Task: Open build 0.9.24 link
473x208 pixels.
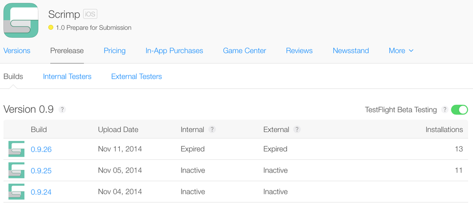Action: click(41, 192)
